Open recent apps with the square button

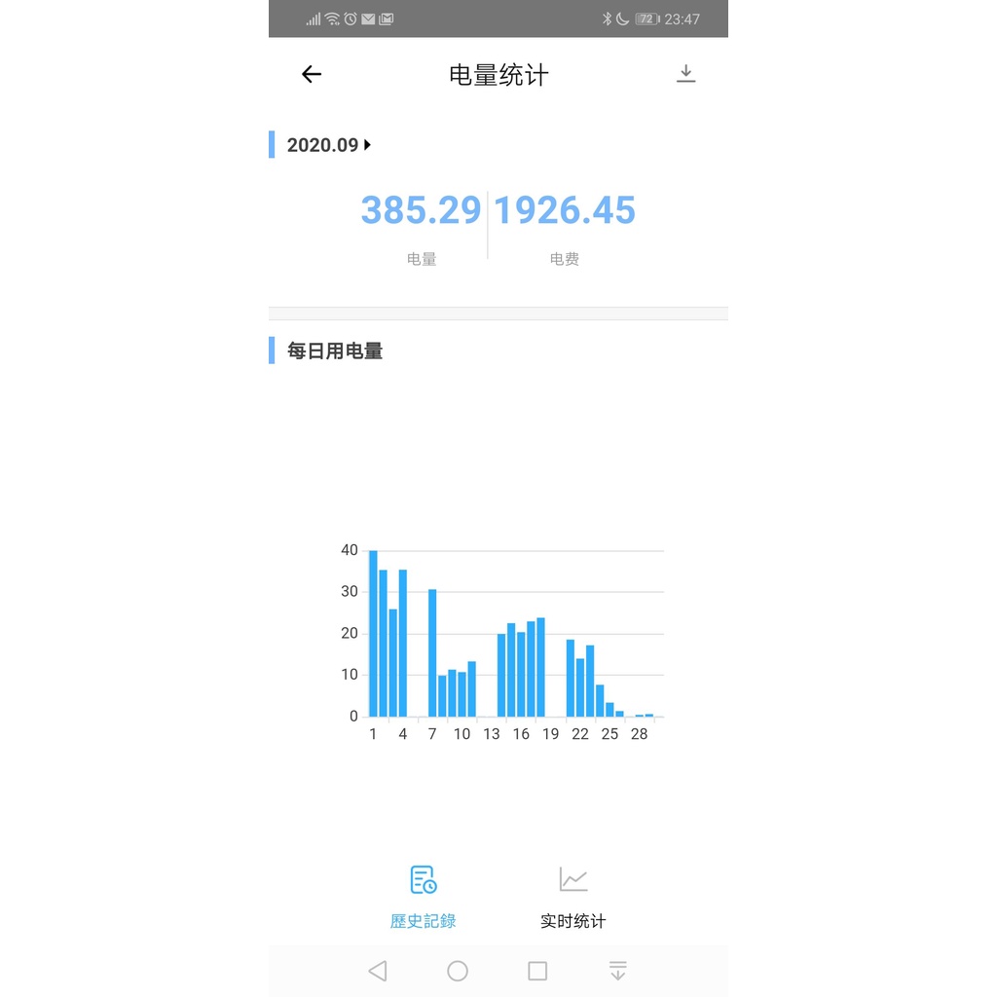(537, 971)
